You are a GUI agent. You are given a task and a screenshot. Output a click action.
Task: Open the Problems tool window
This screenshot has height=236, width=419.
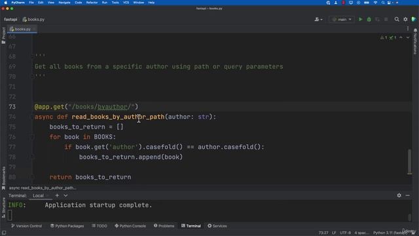164,226
